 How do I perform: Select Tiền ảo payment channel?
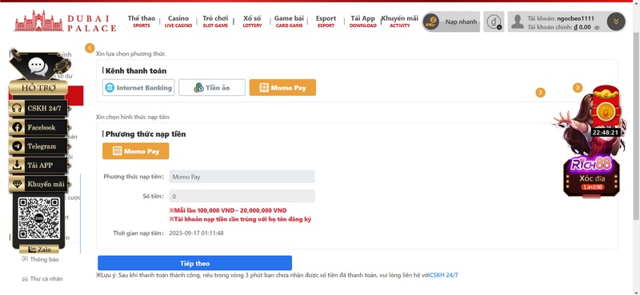click(212, 88)
